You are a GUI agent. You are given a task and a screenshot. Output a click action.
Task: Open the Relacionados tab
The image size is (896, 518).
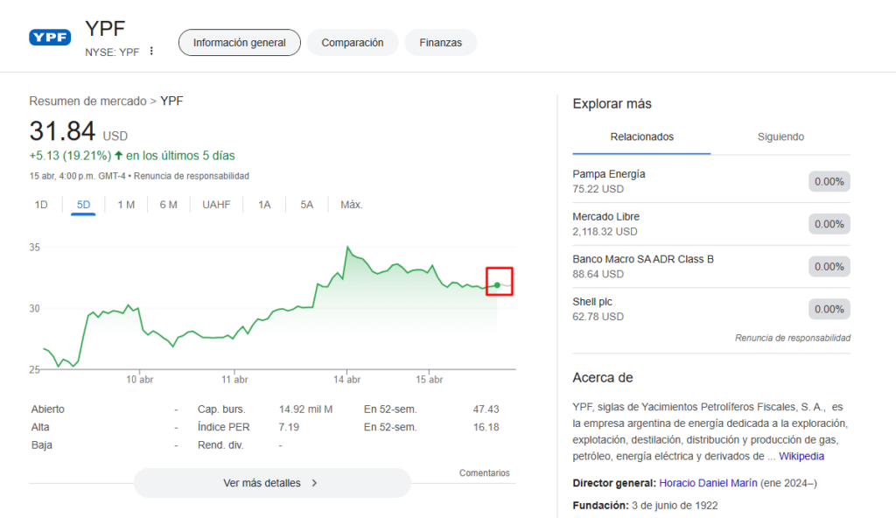pos(641,136)
